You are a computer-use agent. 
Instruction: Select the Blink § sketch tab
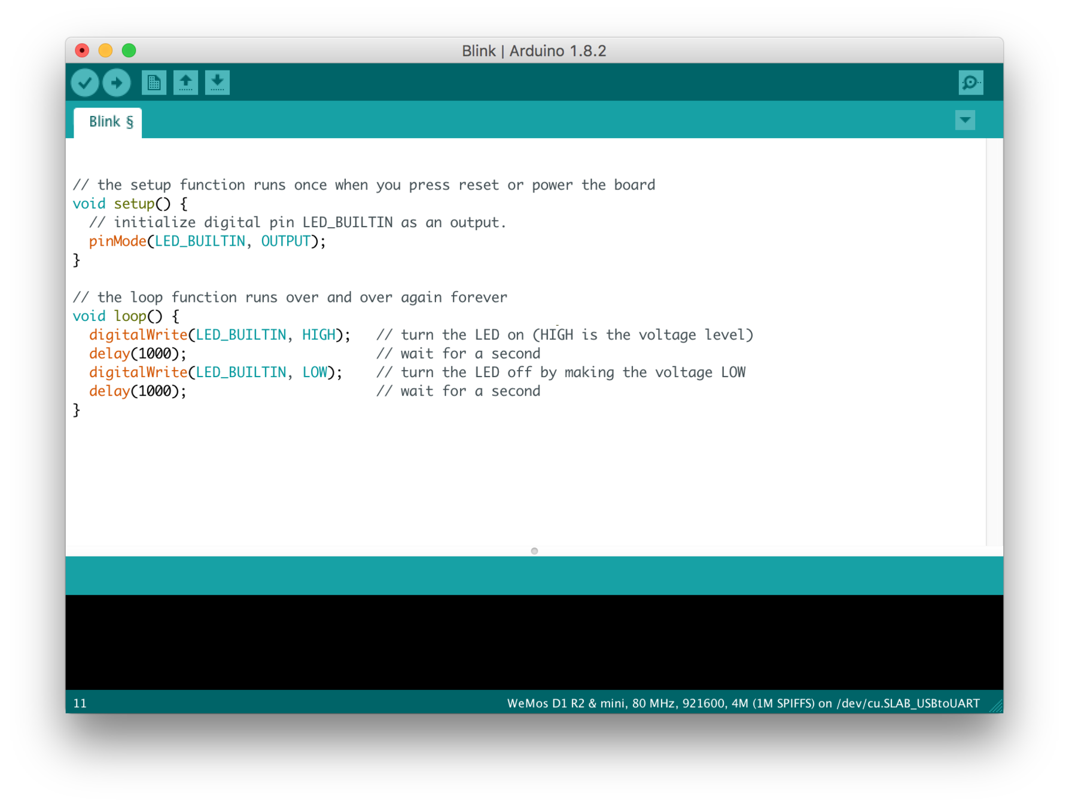108,122
